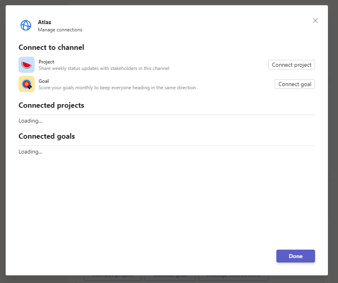
Task: Click the Atlas title text
Action: pos(44,23)
